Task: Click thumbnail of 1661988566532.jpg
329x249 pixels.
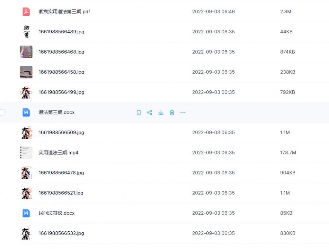Action: 26,233
